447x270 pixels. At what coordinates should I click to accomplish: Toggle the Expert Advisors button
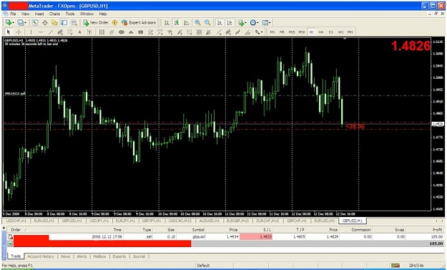pyautogui.click(x=139, y=22)
